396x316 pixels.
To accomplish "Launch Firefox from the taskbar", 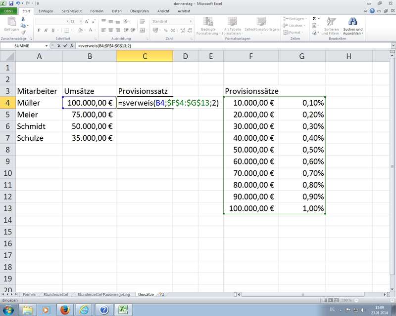I will (64, 310).
